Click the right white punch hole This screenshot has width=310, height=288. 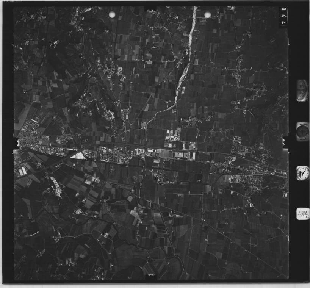point(208,14)
